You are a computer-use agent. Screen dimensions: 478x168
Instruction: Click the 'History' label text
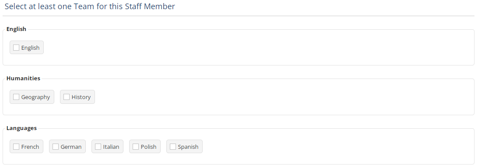(x=81, y=97)
